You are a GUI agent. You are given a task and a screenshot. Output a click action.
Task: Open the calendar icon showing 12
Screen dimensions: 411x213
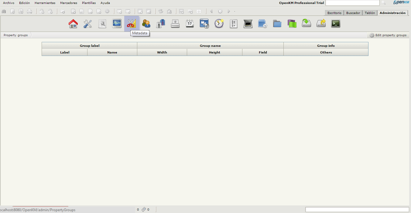pyautogui.click(x=190, y=24)
